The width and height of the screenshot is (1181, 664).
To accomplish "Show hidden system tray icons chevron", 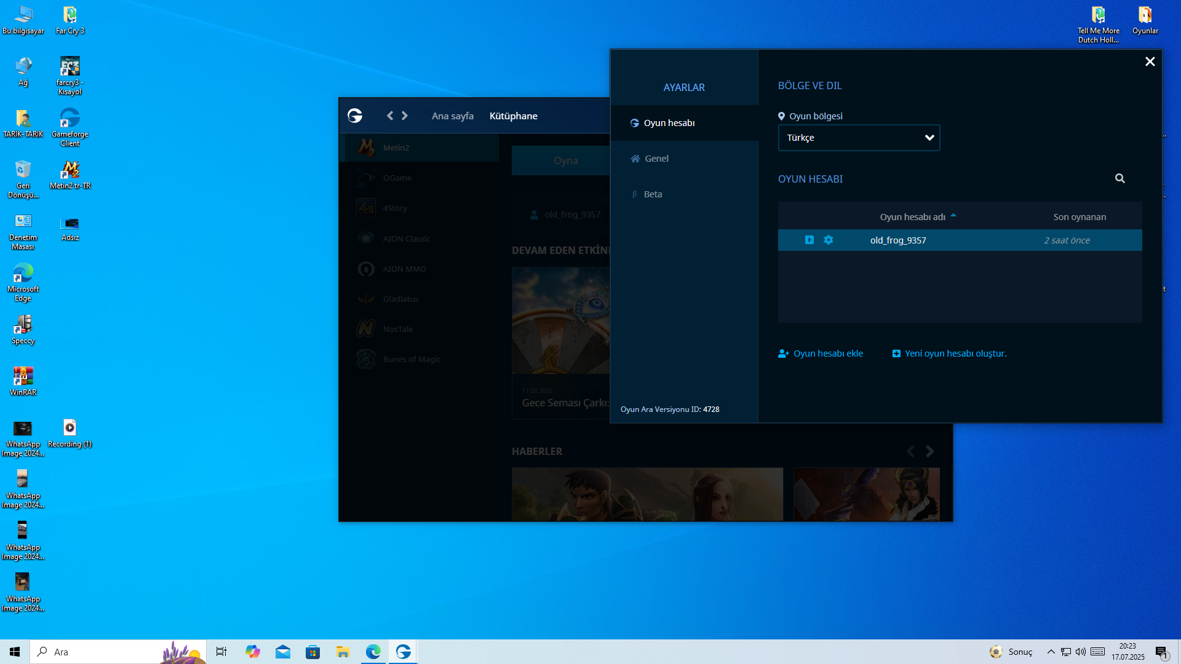I will point(1051,652).
